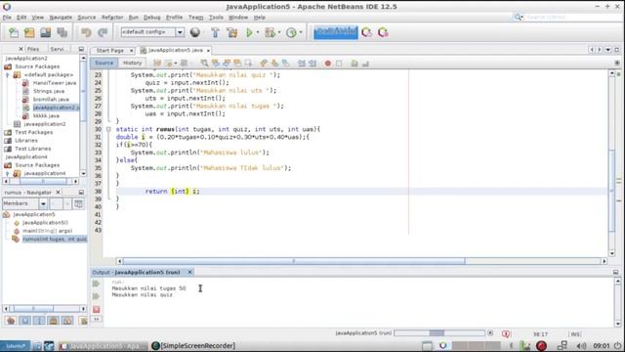Open the Debug menu
The width and height of the screenshot is (625, 352).
[x=151, y=18]
